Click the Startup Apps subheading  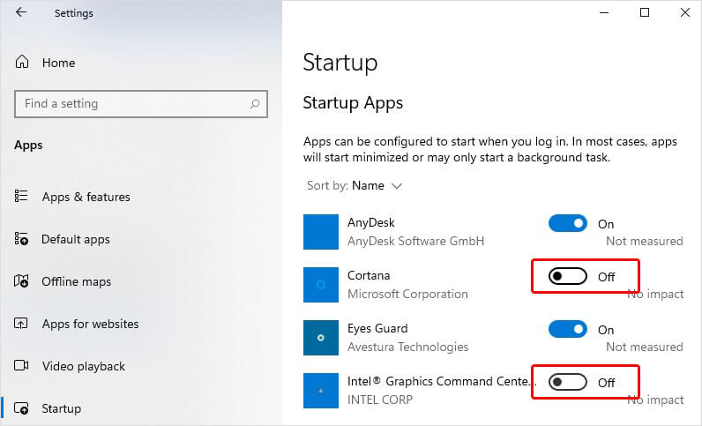click(353, 103)
